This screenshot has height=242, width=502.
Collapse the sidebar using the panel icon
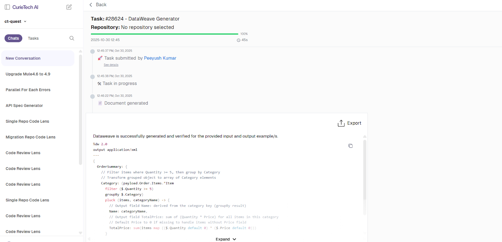(x=7, y=7)
